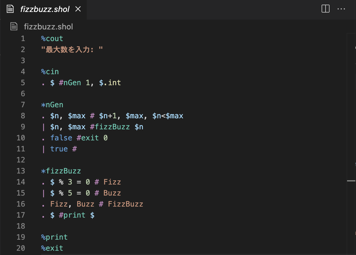Click line number 1 in the gutter

(23, 39)
